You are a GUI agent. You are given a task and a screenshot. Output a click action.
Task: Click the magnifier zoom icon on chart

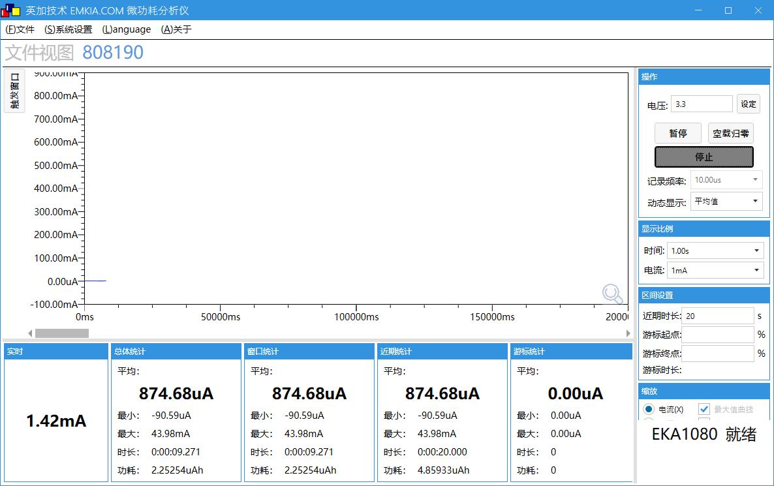(612, 294)
